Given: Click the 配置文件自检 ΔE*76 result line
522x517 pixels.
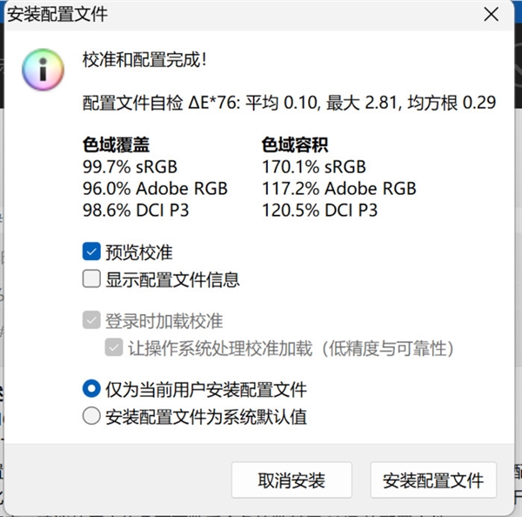Looking at the screenshot, I should (289, 103).
